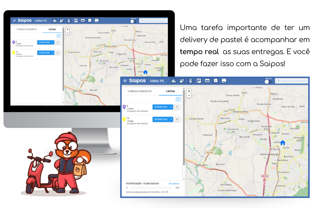Click the Saipos logo on the monitor screen
The height and width of the screenshot is (208, 313).
pyautogui.click(x=25, y=20)
